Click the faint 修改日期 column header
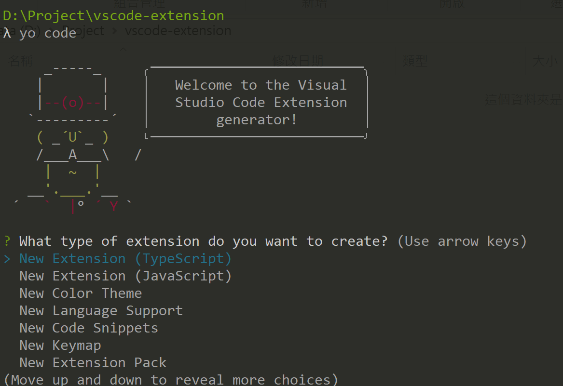Viewport: 563px width, 386px height. point(298,61)
